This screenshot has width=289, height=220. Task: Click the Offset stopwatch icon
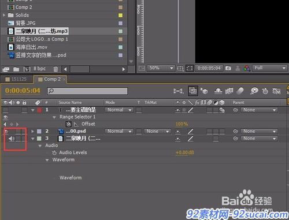click(68, 124)
